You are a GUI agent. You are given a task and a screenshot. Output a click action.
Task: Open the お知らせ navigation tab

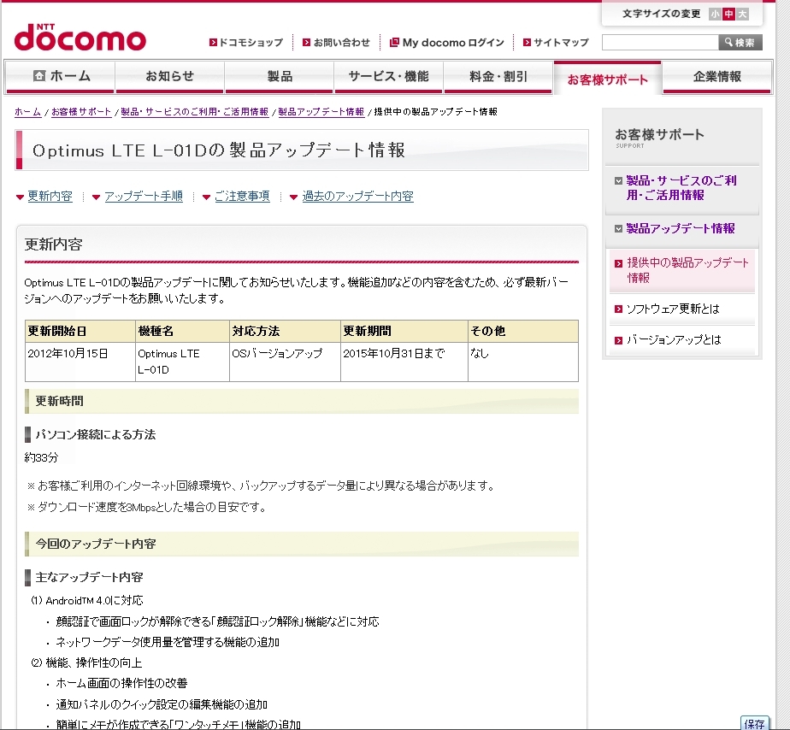click(169, 77)
